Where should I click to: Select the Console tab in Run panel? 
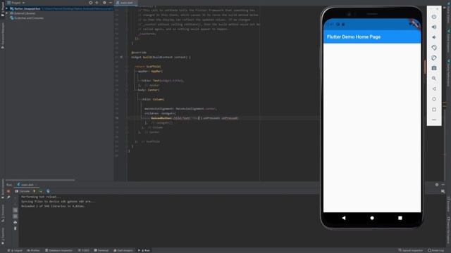[23, 191]
